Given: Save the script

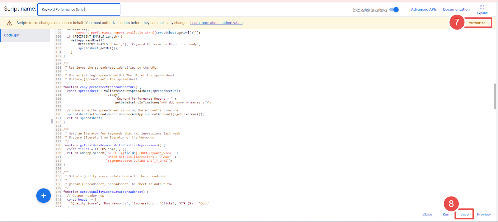Looking at the screenshot, I should coord(464,214).
